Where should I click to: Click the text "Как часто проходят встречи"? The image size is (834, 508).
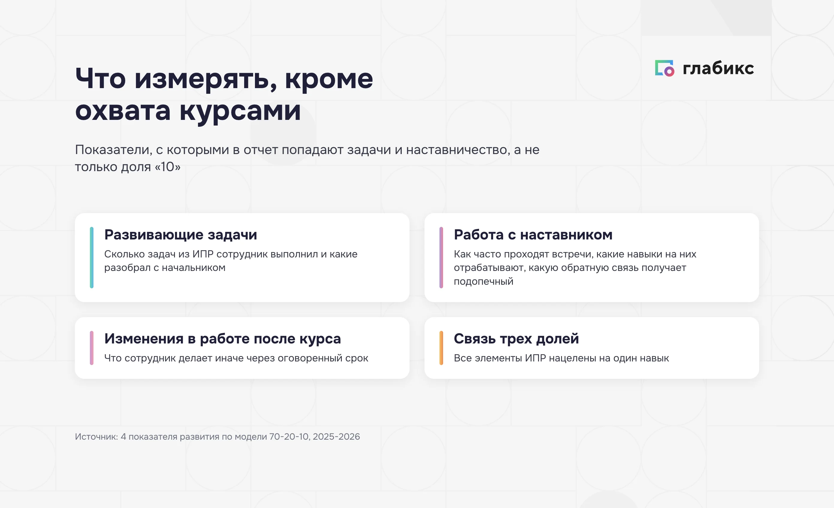(x=575, y=268)
